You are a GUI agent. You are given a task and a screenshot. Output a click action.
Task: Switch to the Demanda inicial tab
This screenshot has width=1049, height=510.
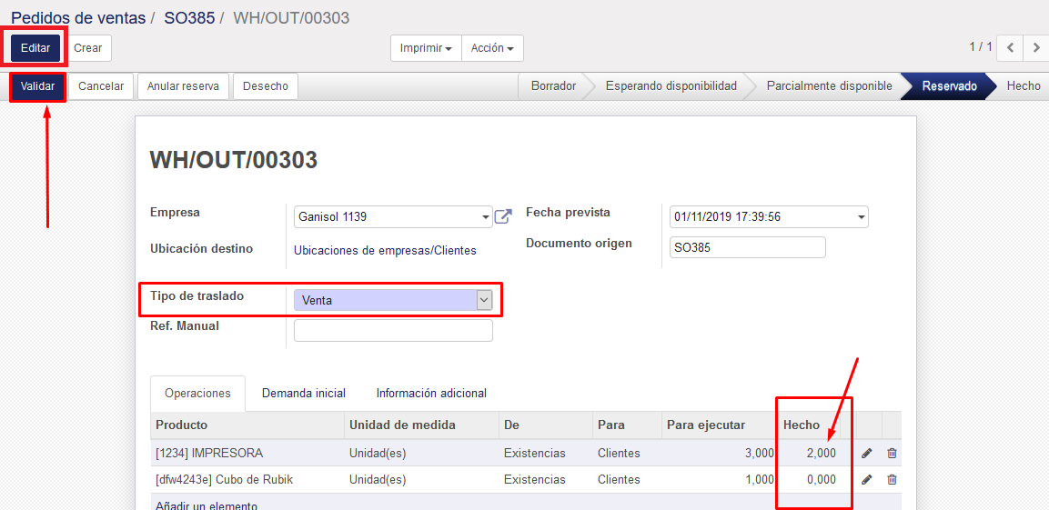pyautogui.click(x=304, y=393)
